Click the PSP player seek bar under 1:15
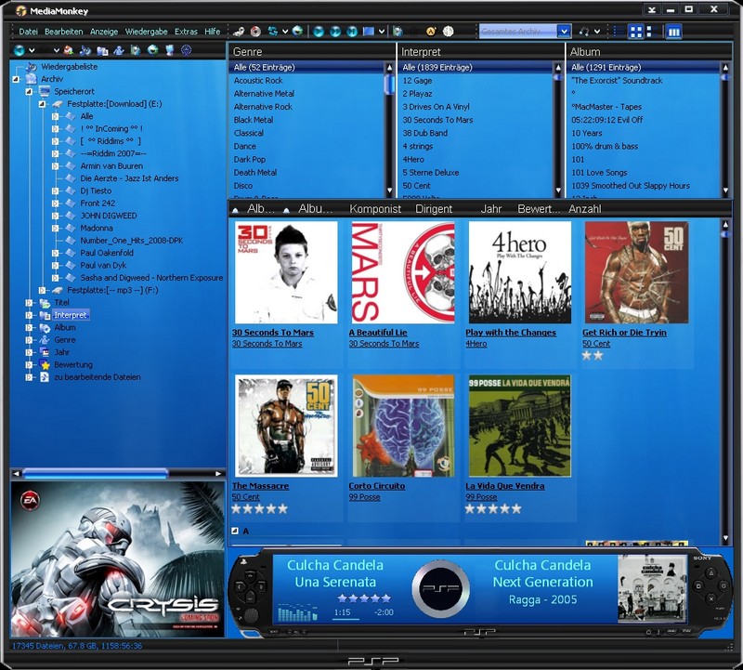Screen dimensions: 743x670 click(345, 619)
